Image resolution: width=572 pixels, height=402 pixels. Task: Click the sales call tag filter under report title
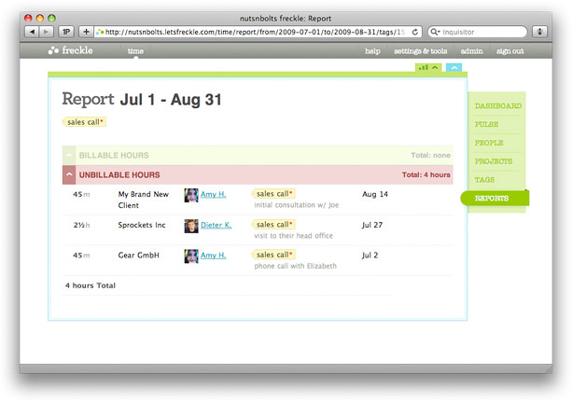85,121
